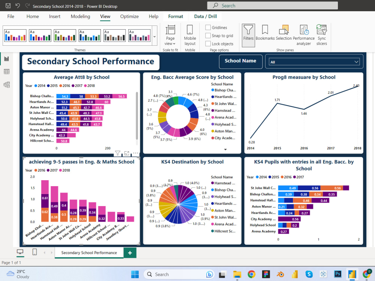The height and width of the screenshot is (281, 375).
Task: Apply the fourth theme thumbnail
Action: (90, 35)
